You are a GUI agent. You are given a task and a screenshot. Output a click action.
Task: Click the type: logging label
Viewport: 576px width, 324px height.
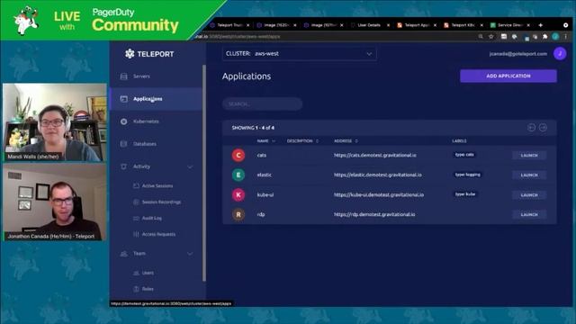click(x=468, y=175)
